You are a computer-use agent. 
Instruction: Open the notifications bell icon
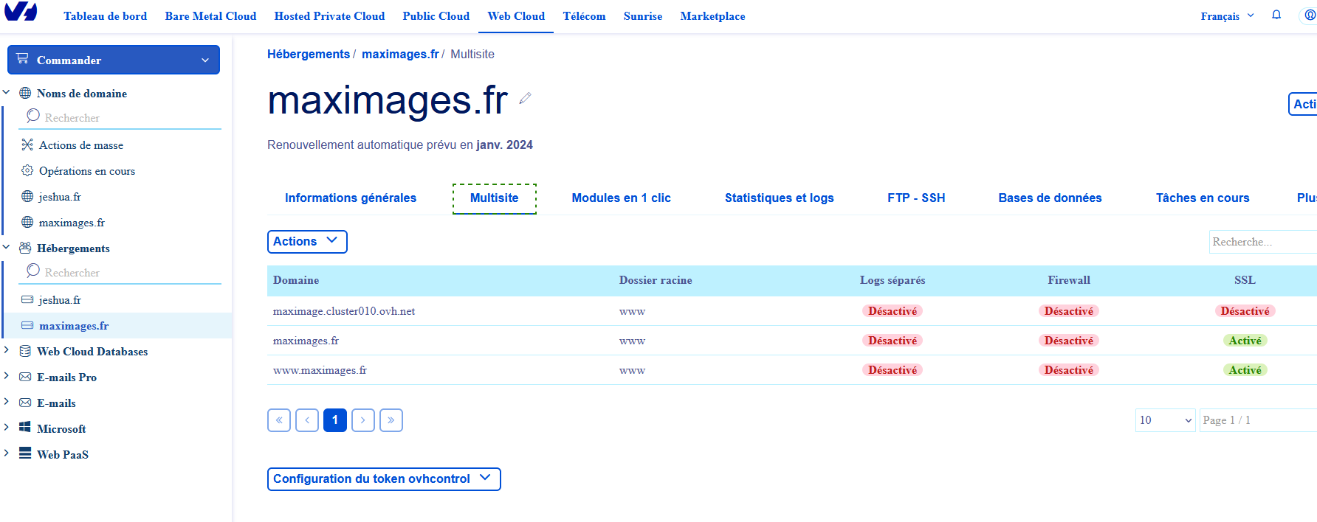pos(1276,15)
